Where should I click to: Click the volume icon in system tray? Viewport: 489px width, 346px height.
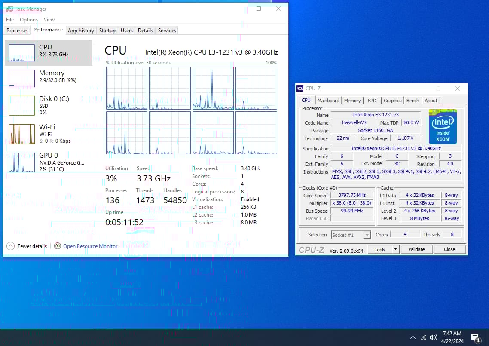434,337
